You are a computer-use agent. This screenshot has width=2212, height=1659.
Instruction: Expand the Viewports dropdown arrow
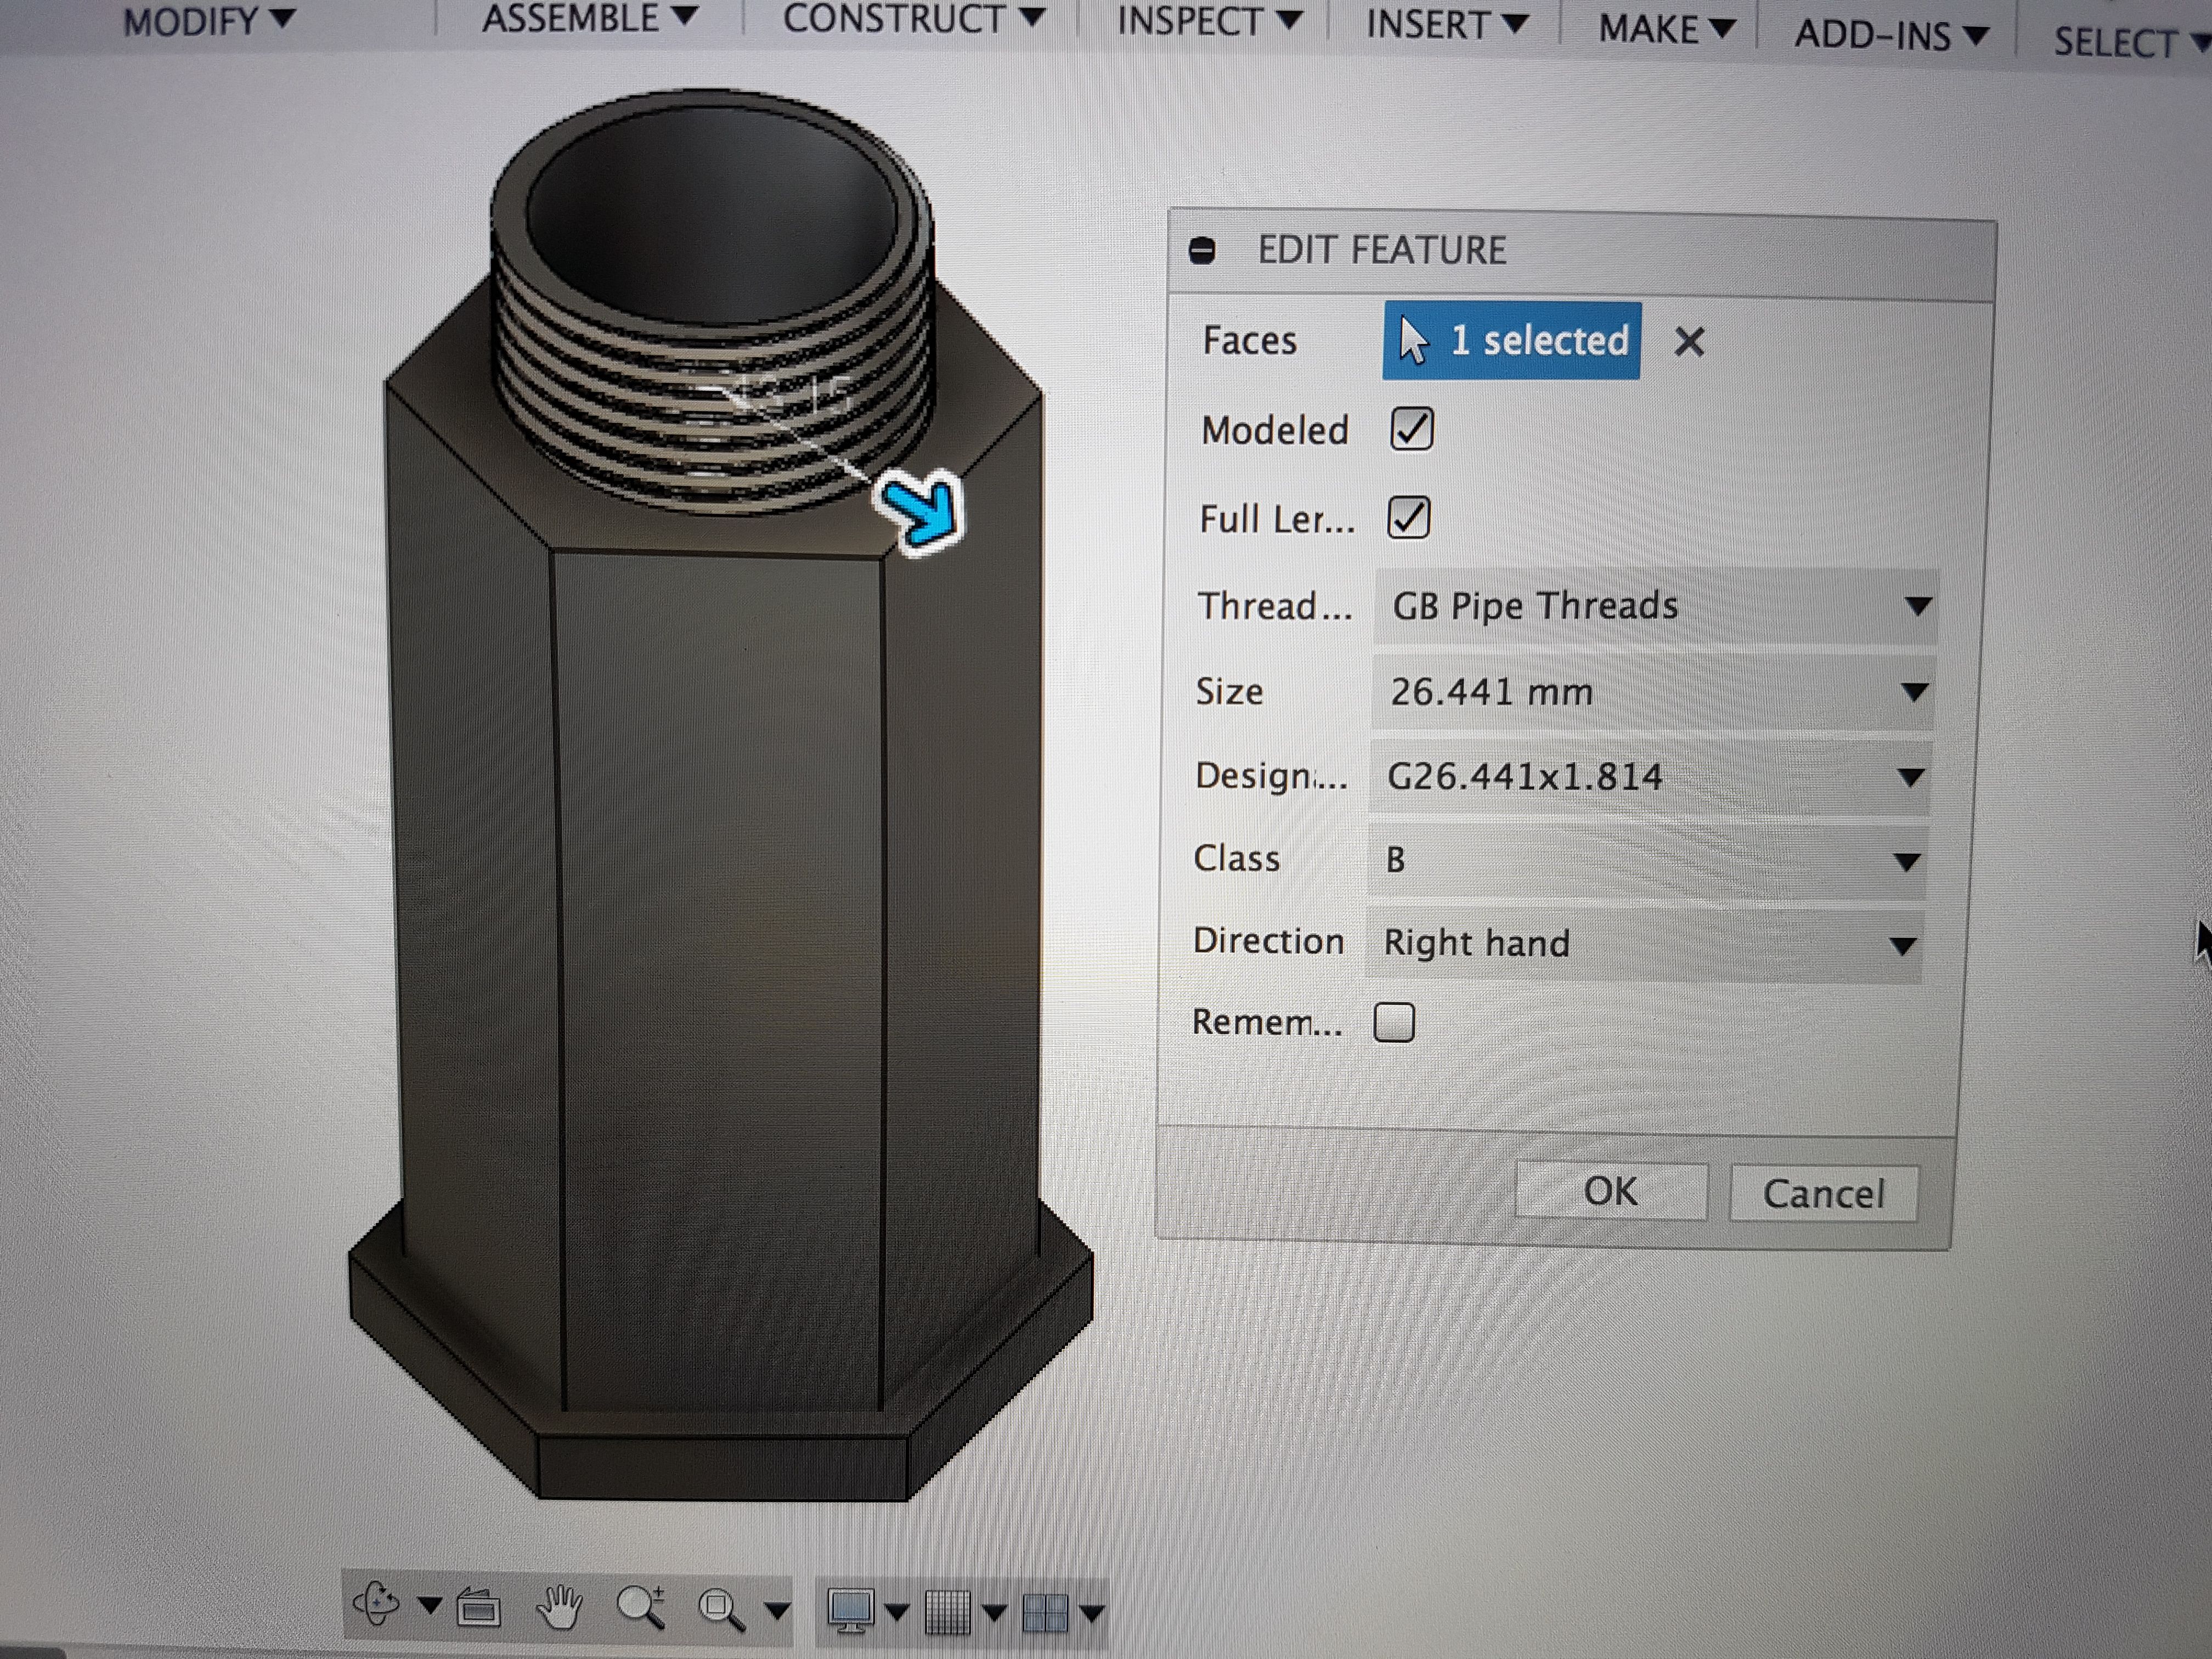1092,1613
